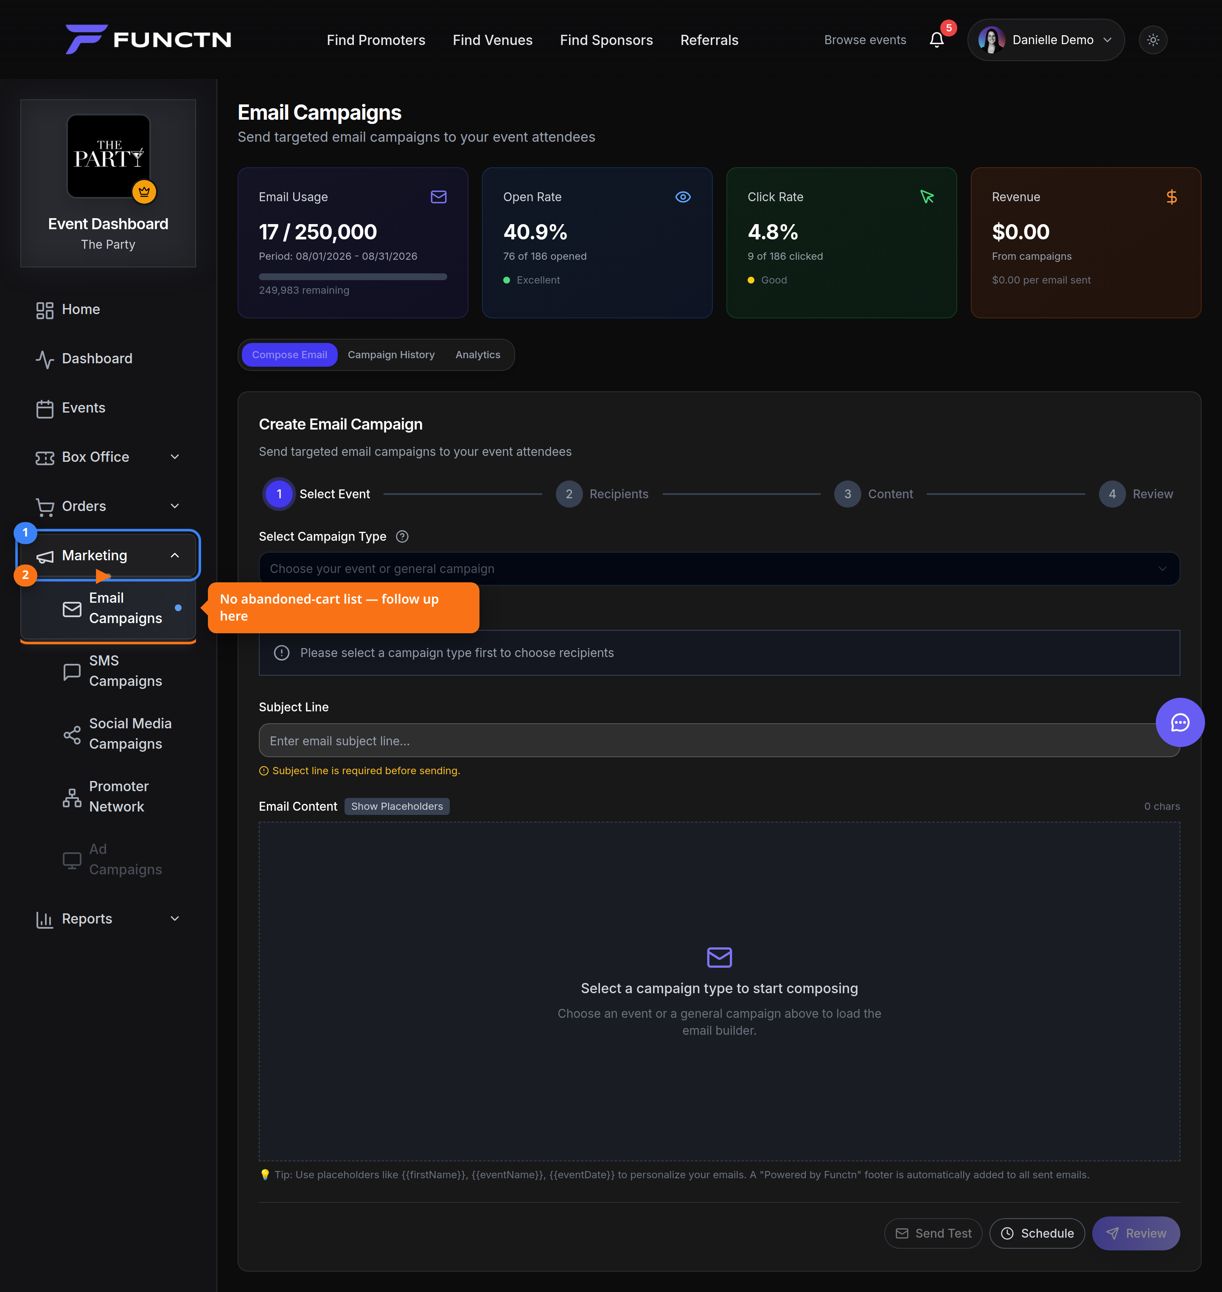
Task: Click the Promoter Network hierarchy icon
Action: coord(72,798)
